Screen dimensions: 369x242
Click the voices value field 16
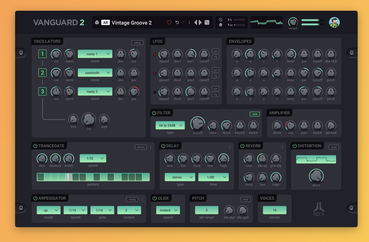click(274, 210)
